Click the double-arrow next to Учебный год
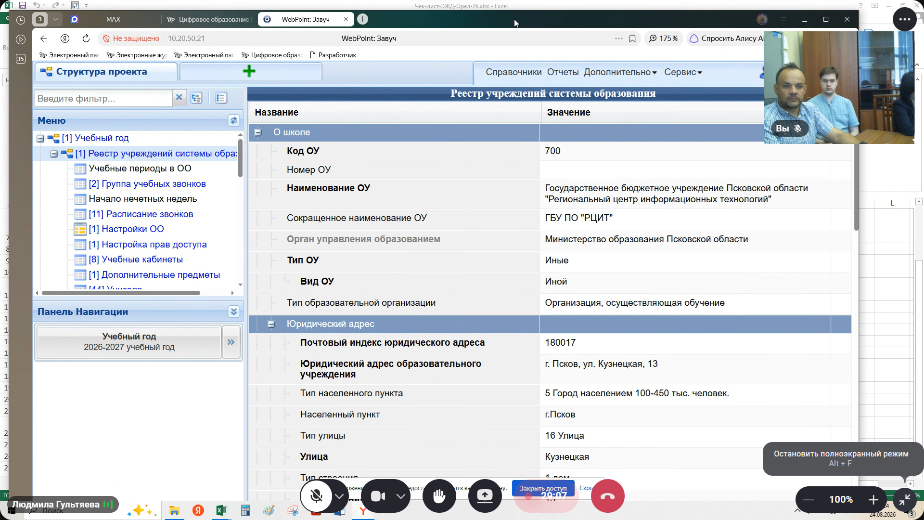The width and height of the screenshot is (924, 520). coord(231,342)
